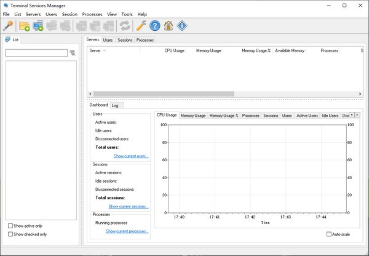Click the blue diamond info icon
Viewport: 369px width, 256px height.
182,26
